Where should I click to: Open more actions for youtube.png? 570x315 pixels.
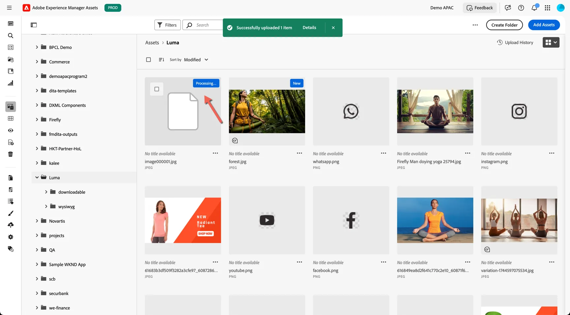300,262
